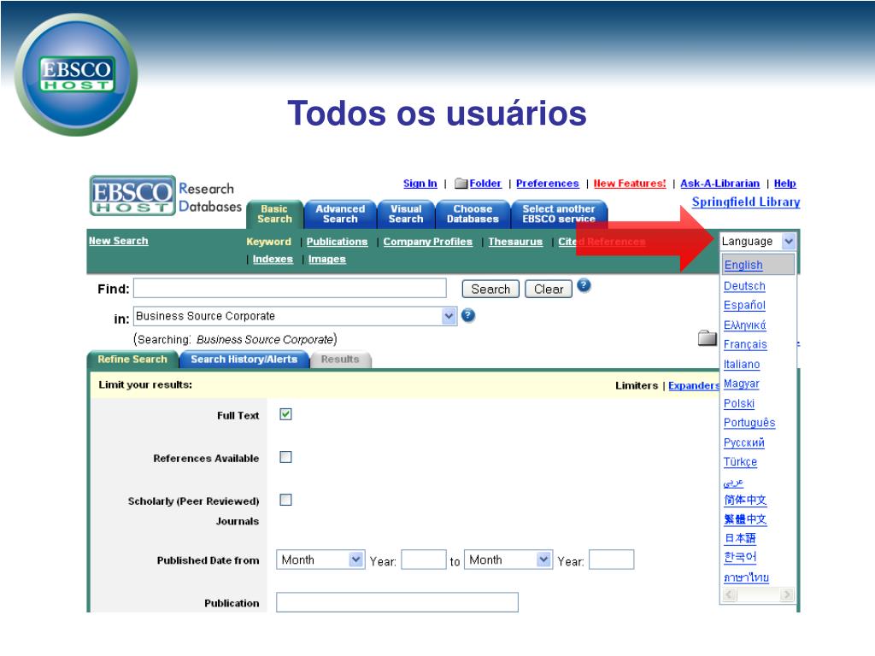Select Ελληνικά in the language list
This screenshot has height=656, width=875.
coord(744,325)
